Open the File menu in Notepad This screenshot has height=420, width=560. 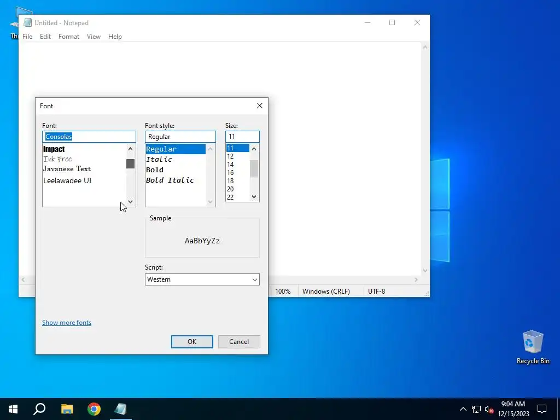pyautogui.click(x=27, y=37)
